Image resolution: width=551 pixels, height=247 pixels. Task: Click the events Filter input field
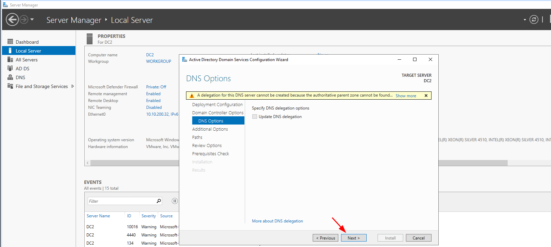(x=121, y=201)
